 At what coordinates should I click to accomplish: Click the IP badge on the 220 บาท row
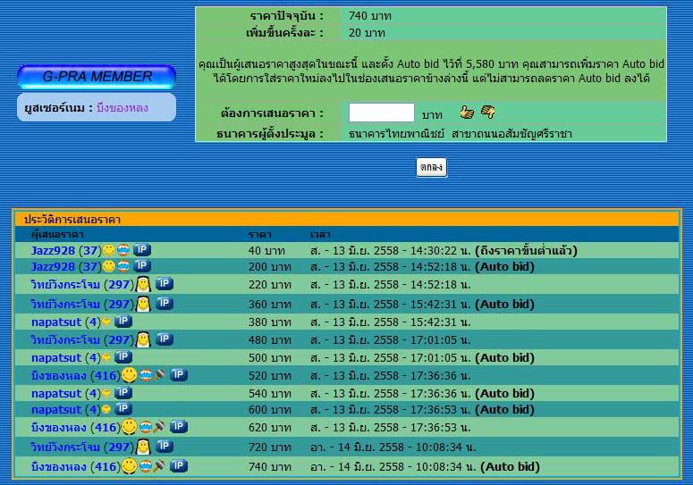click(164, 284)
